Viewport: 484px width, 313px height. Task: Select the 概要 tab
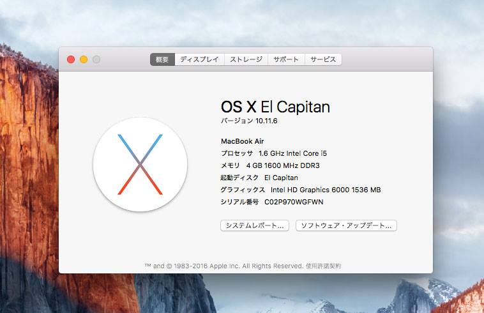162,59
